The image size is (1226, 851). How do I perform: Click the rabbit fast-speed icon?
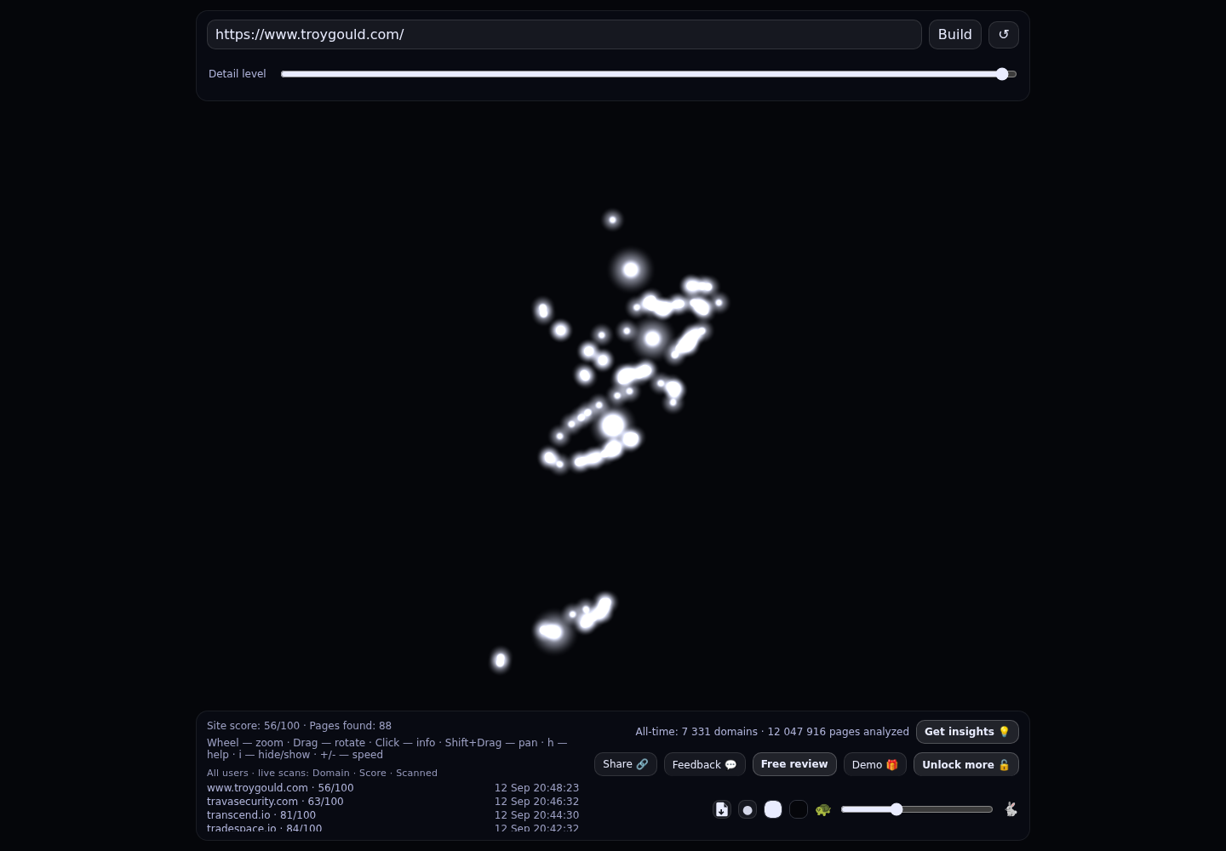point(1011,809)
